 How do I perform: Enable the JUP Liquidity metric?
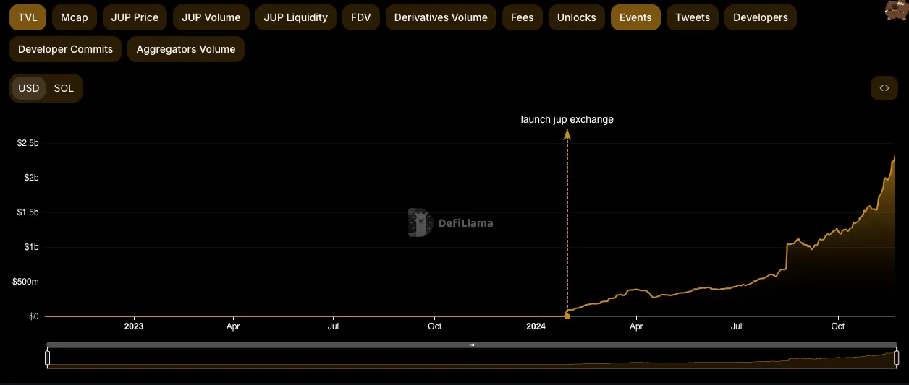296,17
